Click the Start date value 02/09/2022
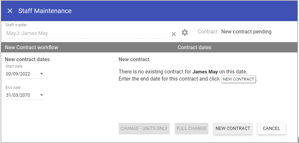 click(18, 74)
